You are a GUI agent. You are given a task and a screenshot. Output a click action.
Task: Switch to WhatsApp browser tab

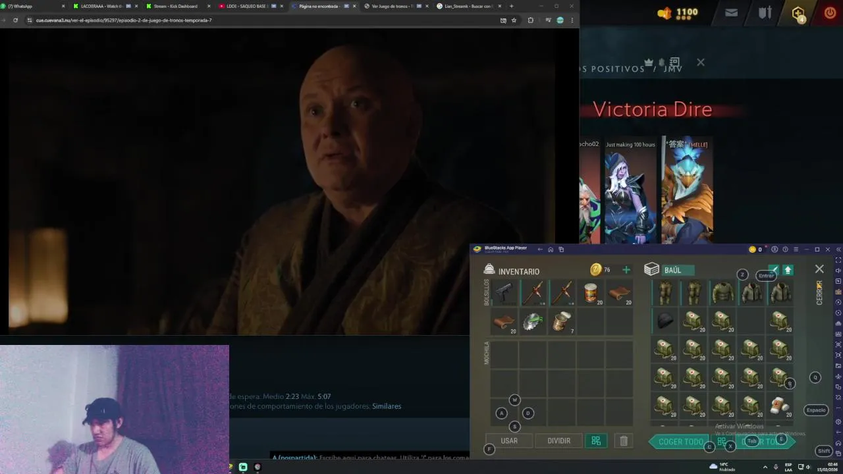(33, 6)
